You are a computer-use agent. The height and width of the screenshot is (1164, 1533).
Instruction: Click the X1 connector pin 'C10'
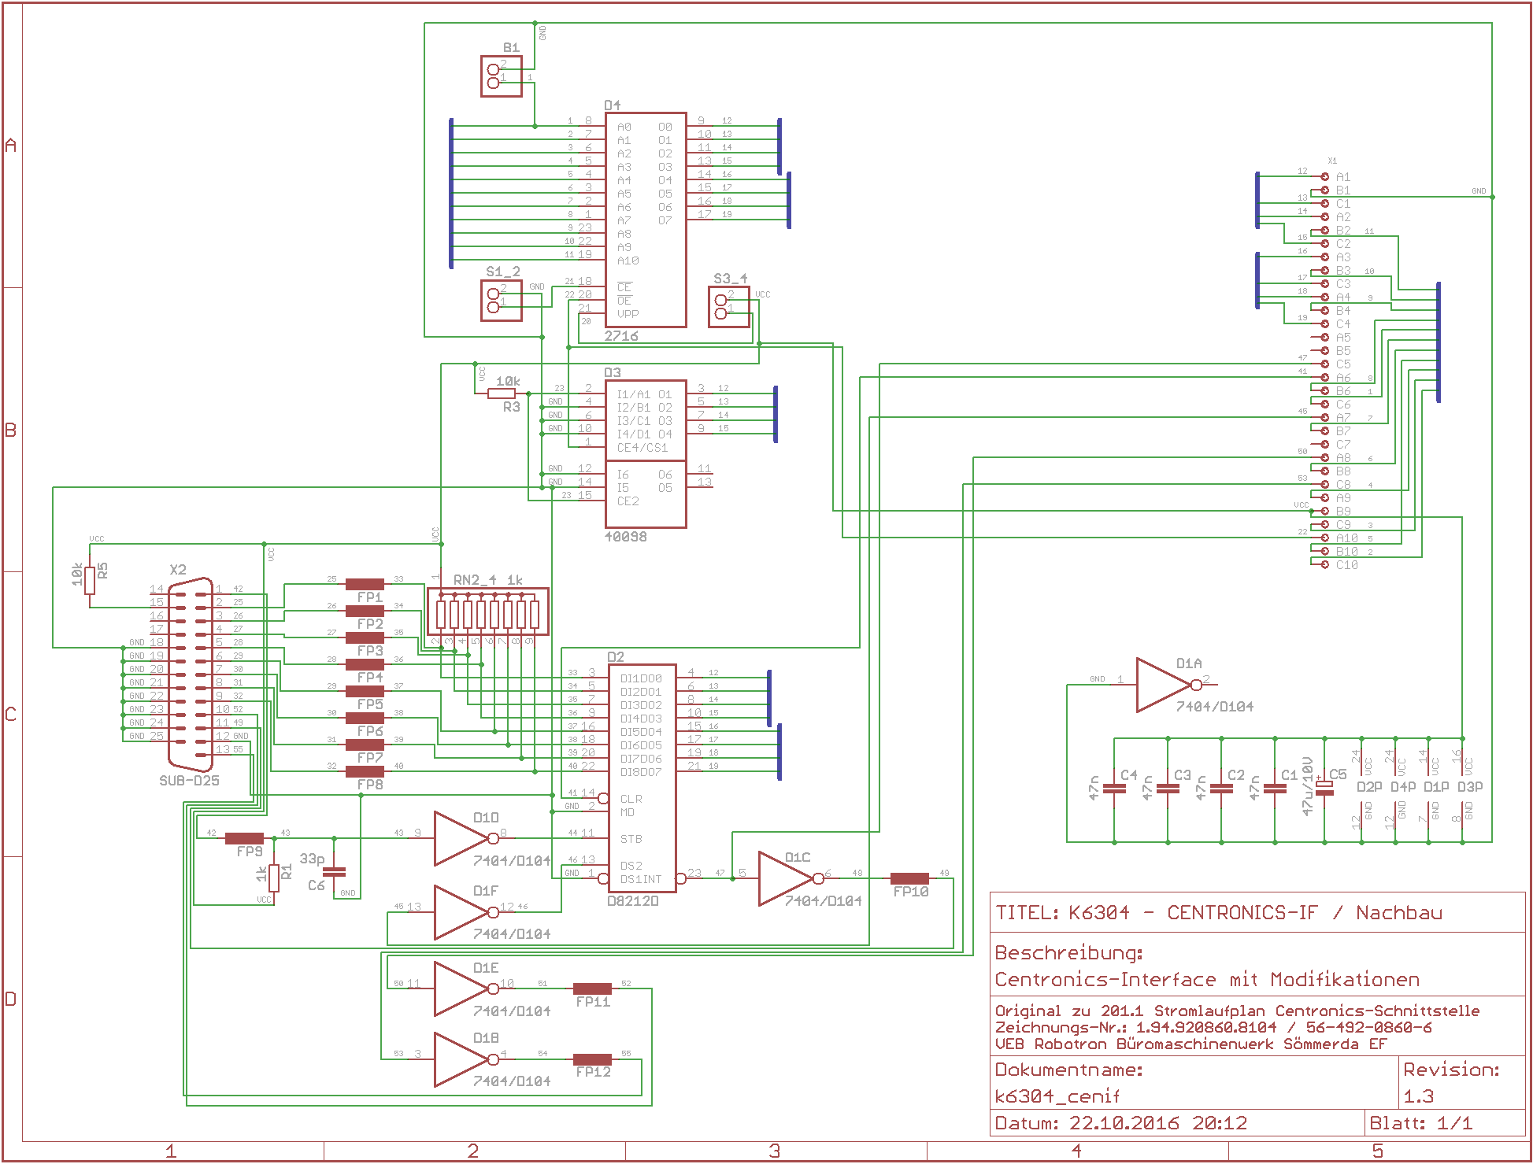tap(1347, 565)
